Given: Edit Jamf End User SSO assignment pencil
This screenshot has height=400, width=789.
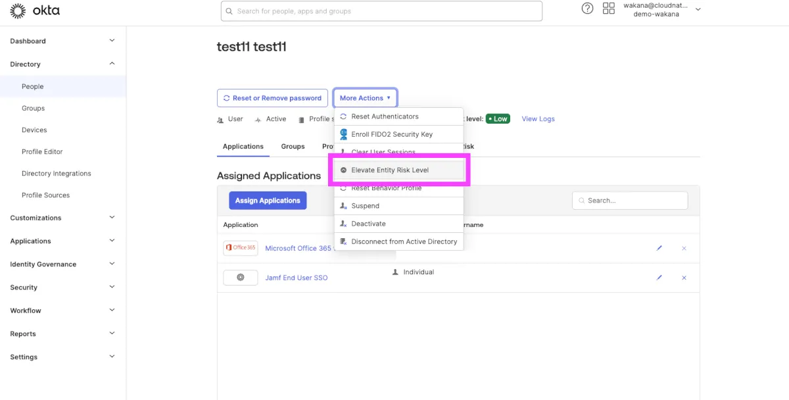Looking at the screenshot, I should [659, 278].
